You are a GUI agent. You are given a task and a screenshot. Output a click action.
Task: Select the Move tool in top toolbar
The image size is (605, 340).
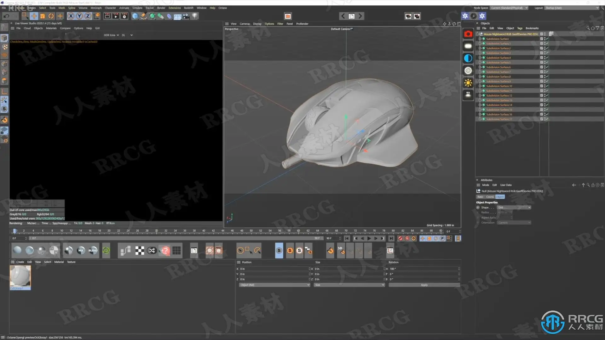(x=34, y=16)
